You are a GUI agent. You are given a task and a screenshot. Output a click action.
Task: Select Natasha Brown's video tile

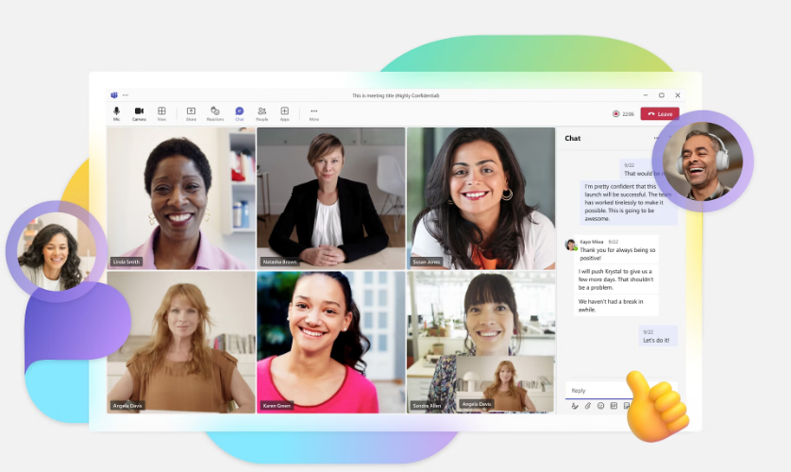[330, 198]
